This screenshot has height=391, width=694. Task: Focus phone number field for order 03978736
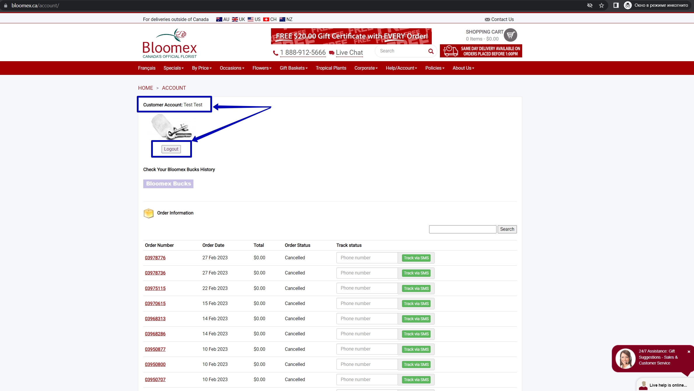click(x=367, y=273)
